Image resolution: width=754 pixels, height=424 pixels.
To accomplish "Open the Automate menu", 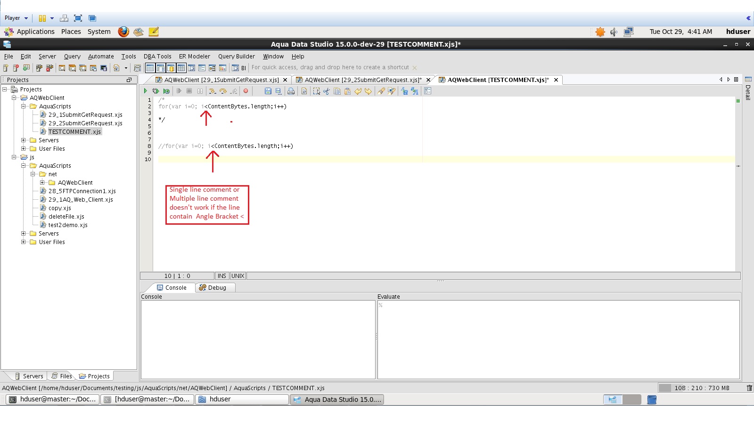I will (101, 56).
